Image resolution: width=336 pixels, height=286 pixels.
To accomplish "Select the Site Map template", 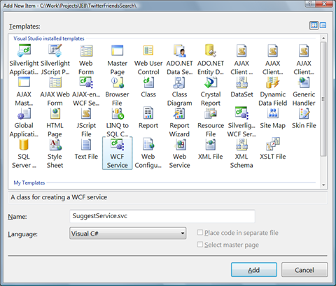I will pyautogui.click(x=273, y=118).
